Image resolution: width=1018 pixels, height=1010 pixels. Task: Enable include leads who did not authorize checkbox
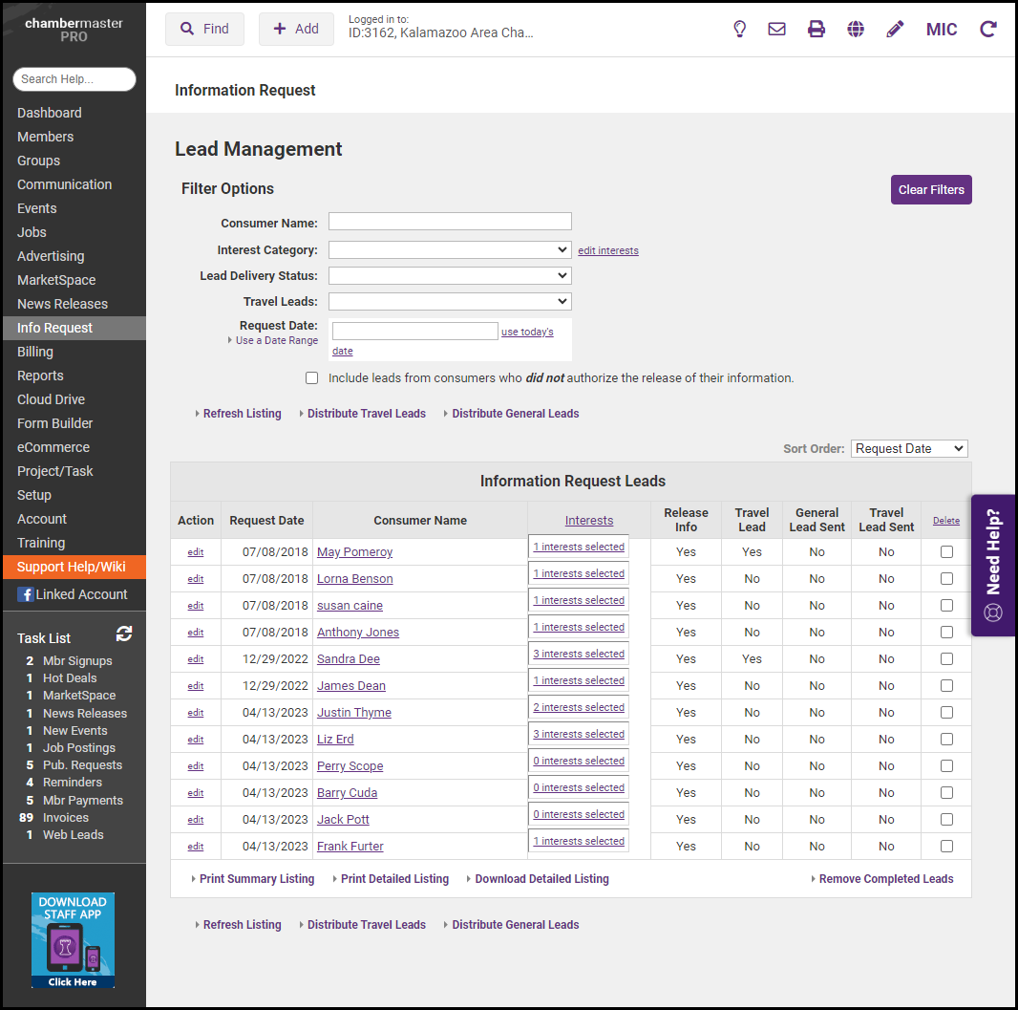coord(311,377)
